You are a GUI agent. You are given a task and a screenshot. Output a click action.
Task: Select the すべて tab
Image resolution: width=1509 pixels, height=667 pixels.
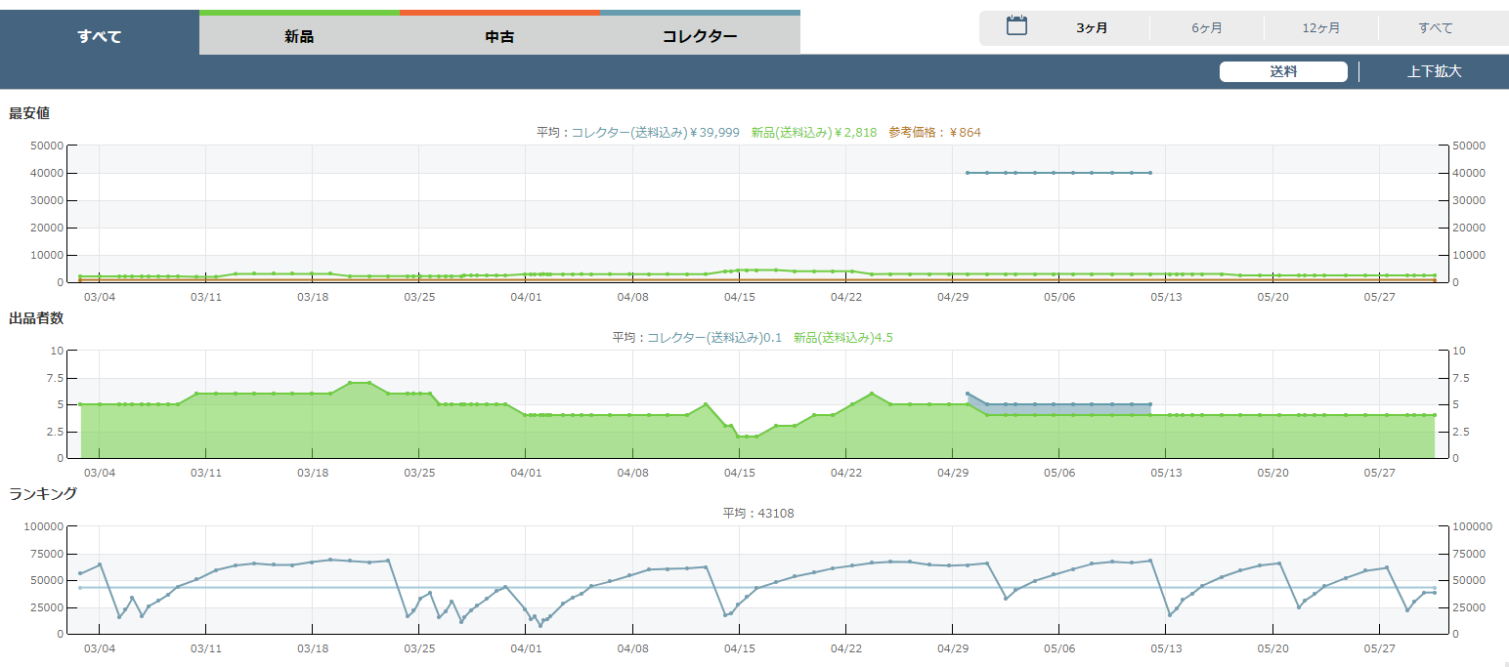[100, 37]
